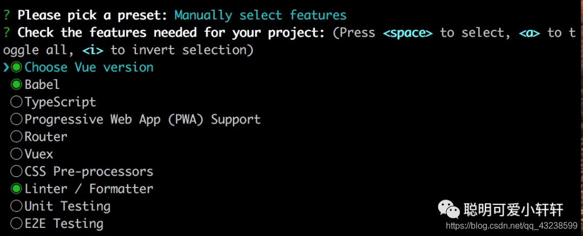Enable the E2E Testing radio circle
The height and width of the screenshot is (236, 583).
tap(16, 224)
